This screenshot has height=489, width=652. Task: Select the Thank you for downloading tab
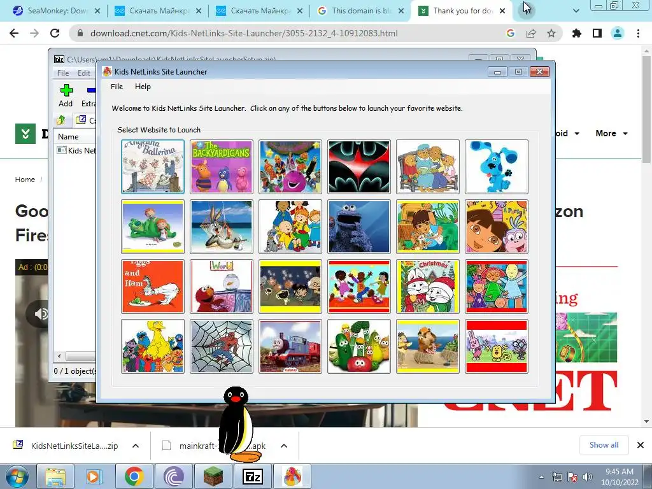tap(462, 11)
